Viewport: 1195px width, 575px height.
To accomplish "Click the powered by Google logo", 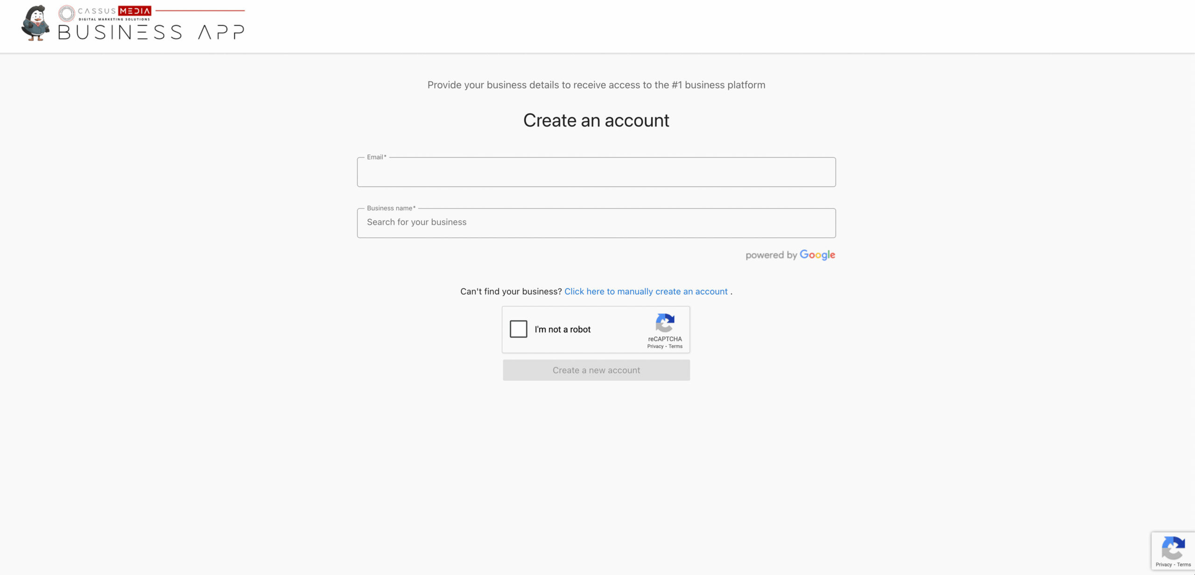I will tap(790, 255).
